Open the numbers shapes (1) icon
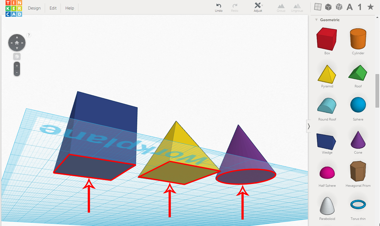The height and width of the screenshot is (226, 380). (x=360, y=7)
